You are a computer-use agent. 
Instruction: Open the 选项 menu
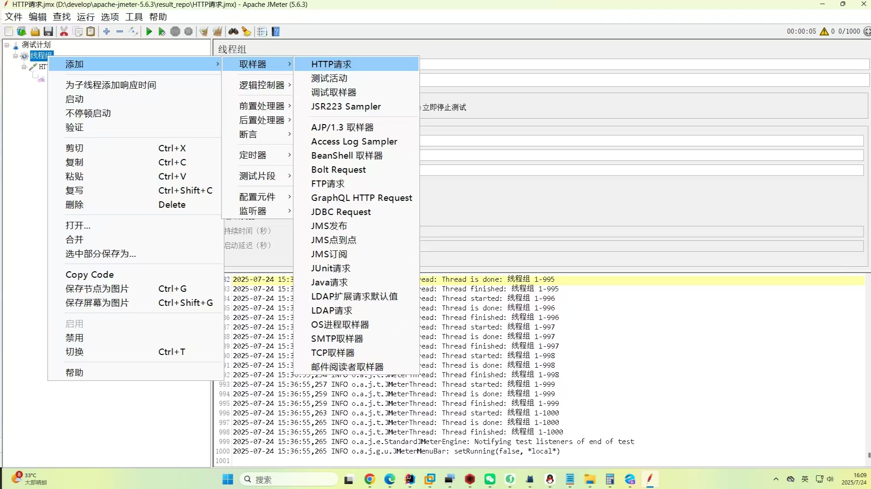point(110,17)
